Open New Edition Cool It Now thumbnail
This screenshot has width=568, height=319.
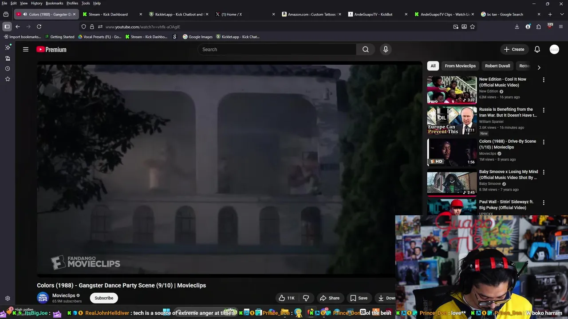[452, 90]
